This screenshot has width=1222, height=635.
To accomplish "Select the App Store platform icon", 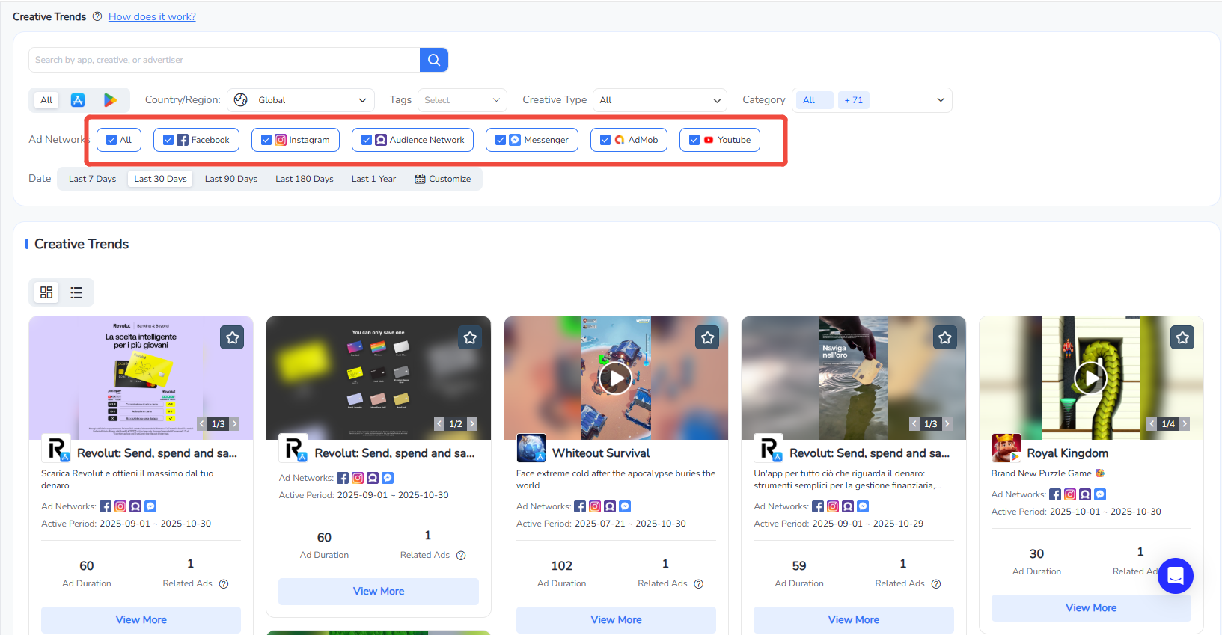I will 78,100.
